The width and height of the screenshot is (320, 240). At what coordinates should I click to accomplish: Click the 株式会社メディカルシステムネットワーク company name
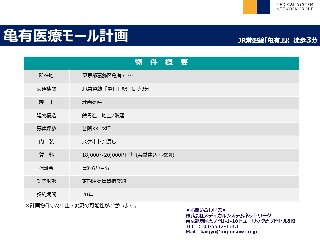[x=228, y=216]
